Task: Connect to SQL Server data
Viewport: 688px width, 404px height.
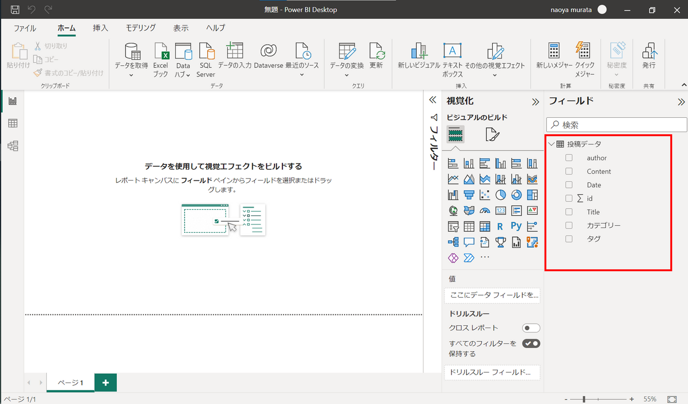Action: (206, 59)
